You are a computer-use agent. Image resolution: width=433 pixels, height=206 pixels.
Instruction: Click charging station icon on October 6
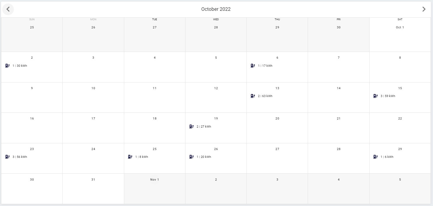point(253,66)
